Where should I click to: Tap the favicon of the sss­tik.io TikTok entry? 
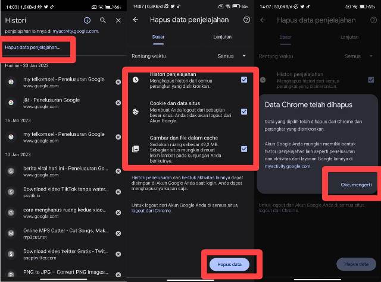pyautogui.click(x=11, y=192)
